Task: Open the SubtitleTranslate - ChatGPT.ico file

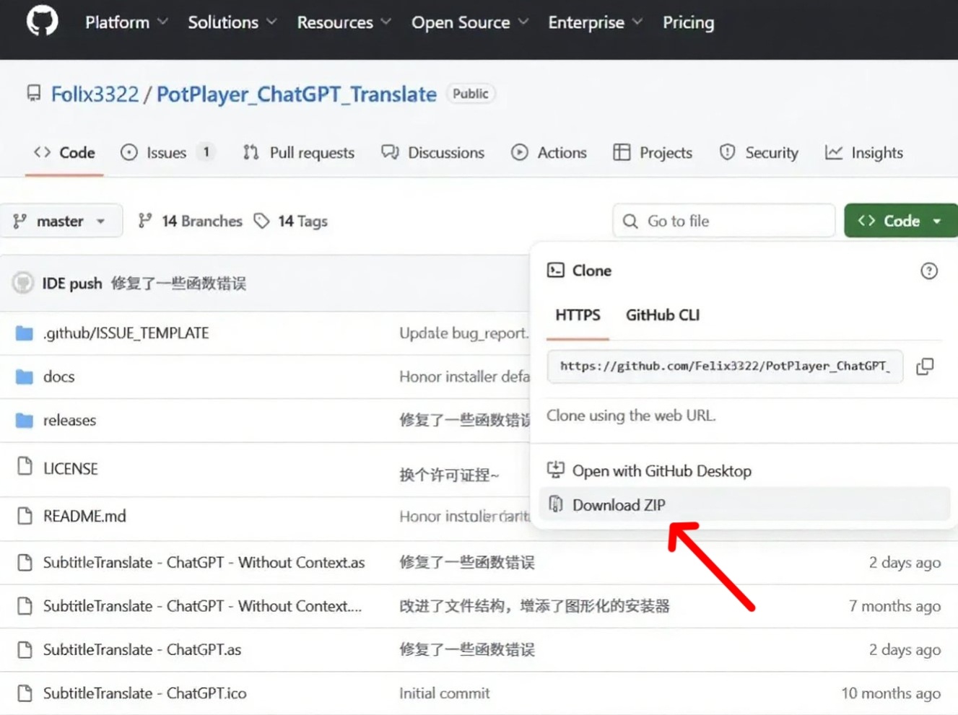Action: (x=144, y=693)
